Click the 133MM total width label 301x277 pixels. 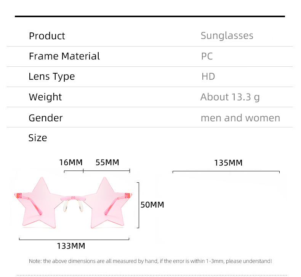[71, 246]
